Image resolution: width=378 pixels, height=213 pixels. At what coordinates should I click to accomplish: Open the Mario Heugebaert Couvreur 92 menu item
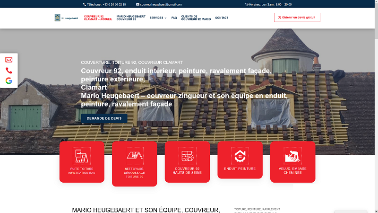tap(131, 18)
